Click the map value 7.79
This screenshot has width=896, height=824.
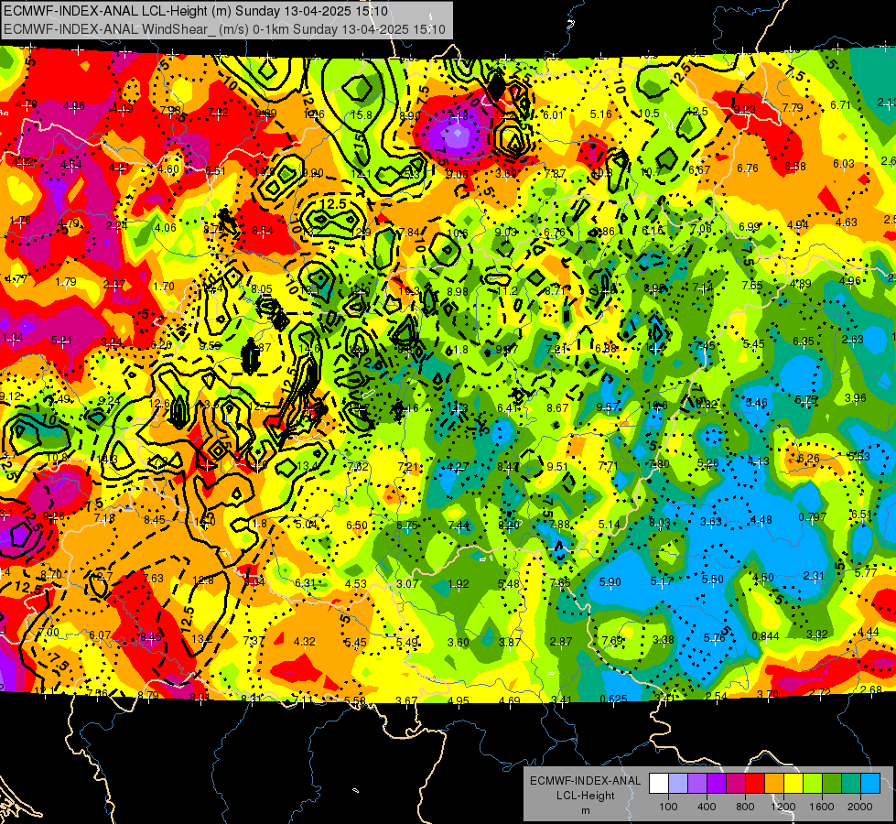[793, 107]
